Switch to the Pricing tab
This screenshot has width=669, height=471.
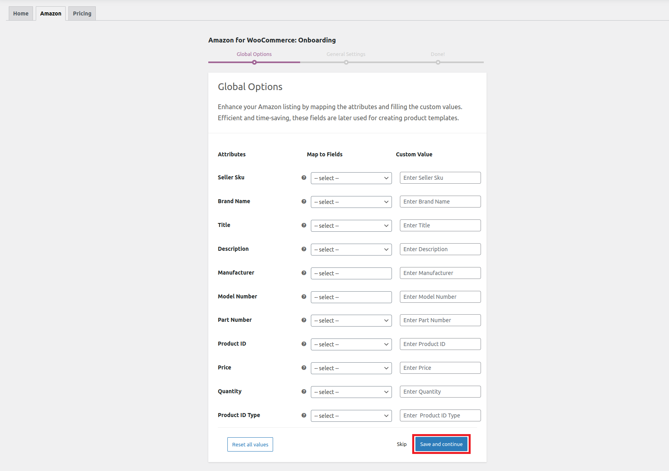[81, 13]
